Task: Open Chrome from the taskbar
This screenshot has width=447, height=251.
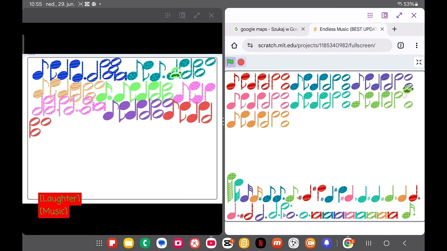Action: pyautogui.click(x=348, y=243)
